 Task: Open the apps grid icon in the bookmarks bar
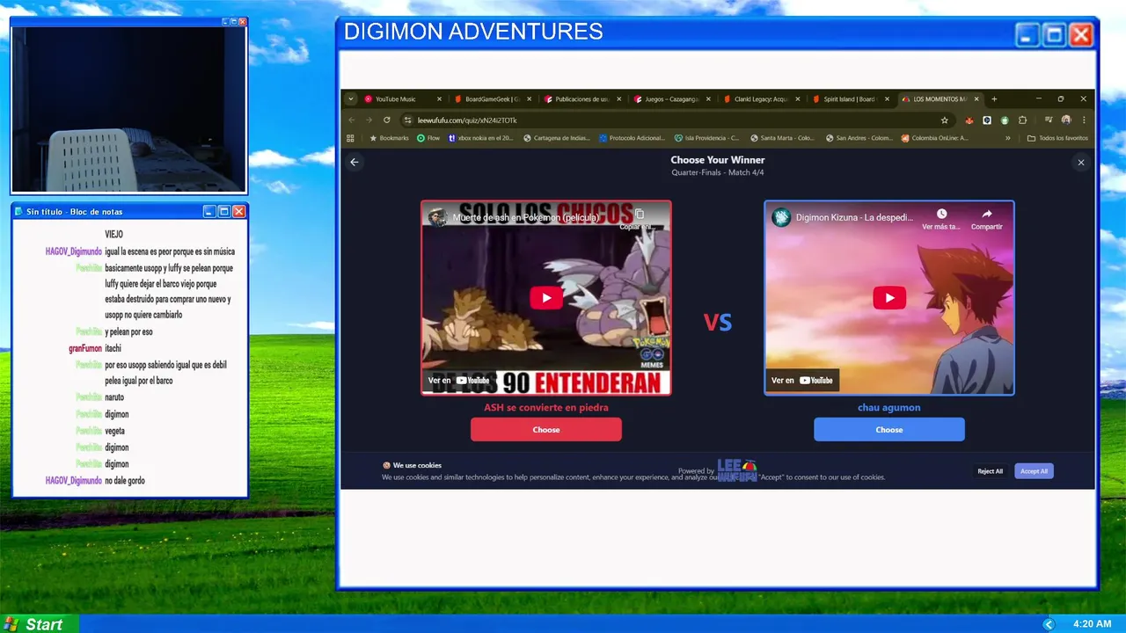coord(350,138)
